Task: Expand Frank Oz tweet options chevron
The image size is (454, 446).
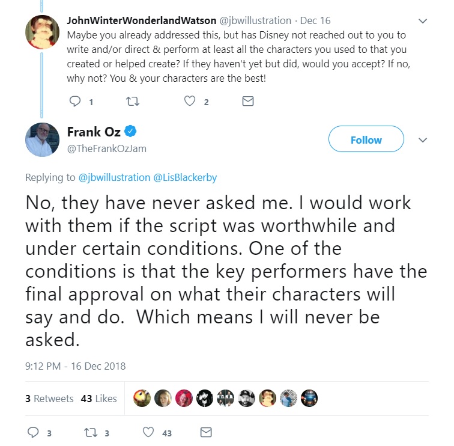Action: [x=422, y=140]
